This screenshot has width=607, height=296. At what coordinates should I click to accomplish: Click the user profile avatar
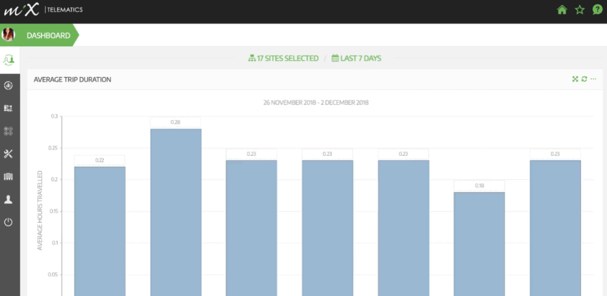tap(9, 35)
